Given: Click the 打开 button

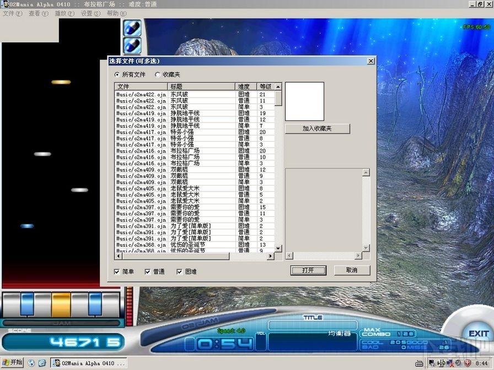Looking at the screenshot, I should coord(308,270).
